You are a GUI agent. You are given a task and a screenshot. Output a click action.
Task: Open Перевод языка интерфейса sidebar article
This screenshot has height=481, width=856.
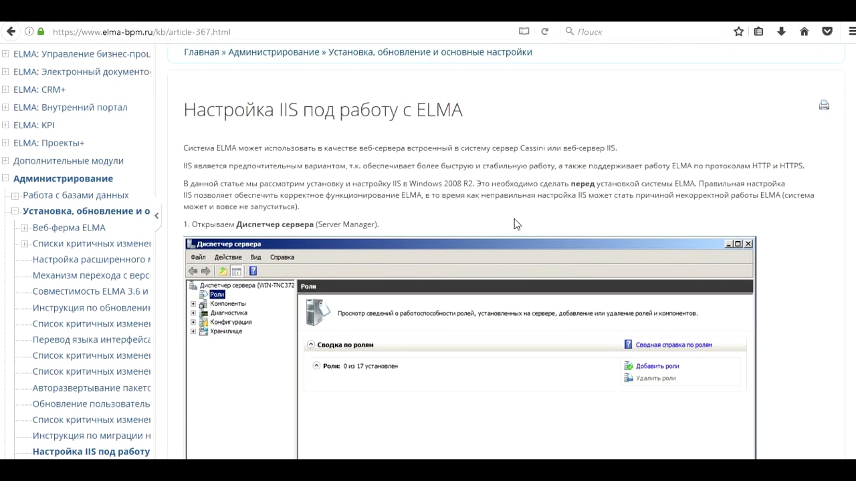click(92, 339)
